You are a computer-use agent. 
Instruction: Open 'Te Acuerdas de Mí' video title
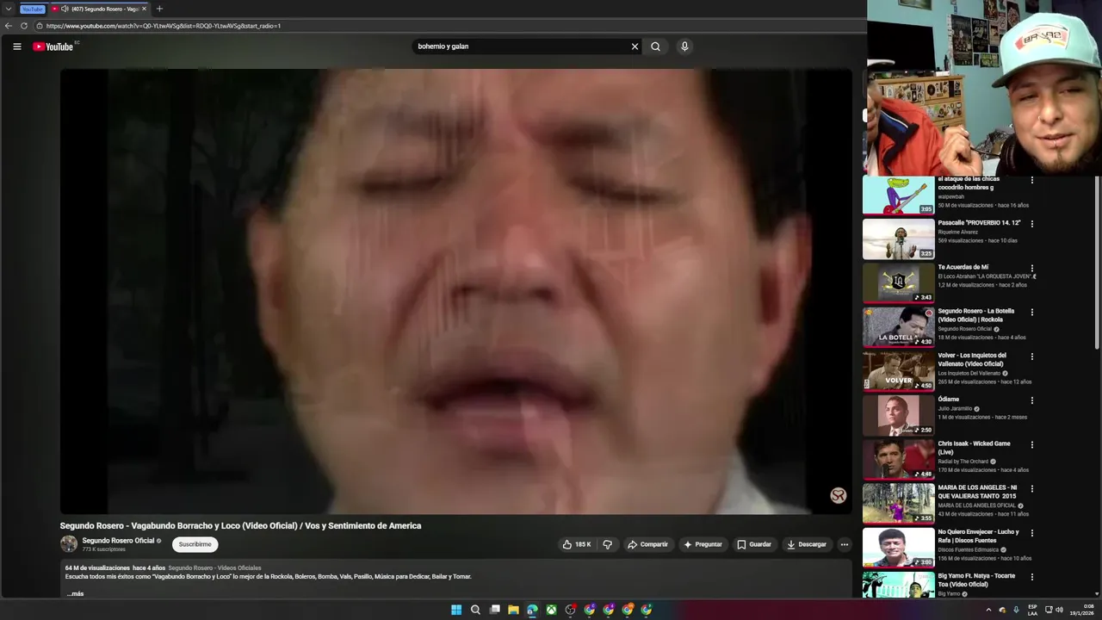(963, 267)
